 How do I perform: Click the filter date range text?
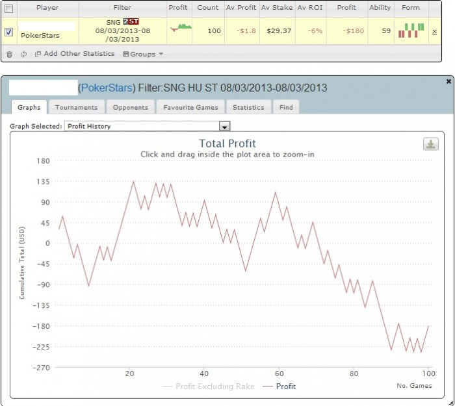pyautogui.click(x=123, y=35)
